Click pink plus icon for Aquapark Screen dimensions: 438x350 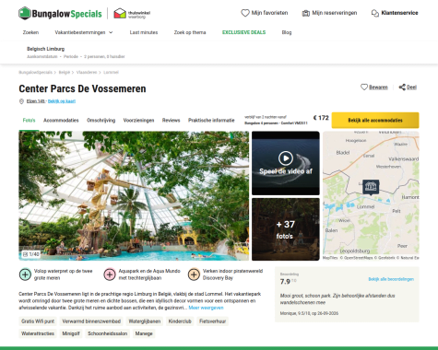110,274
